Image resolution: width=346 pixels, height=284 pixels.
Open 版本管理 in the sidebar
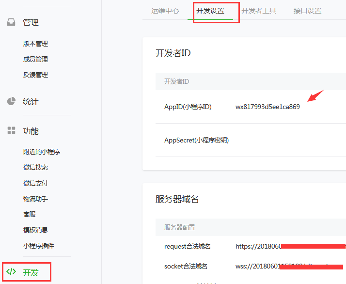coord(35,44)
